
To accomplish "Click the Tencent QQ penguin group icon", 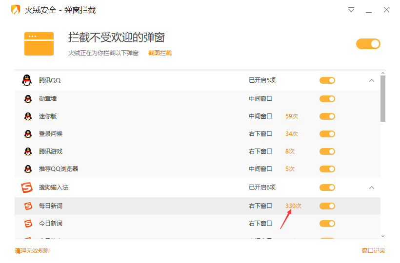I will click(x=27, y=80).
